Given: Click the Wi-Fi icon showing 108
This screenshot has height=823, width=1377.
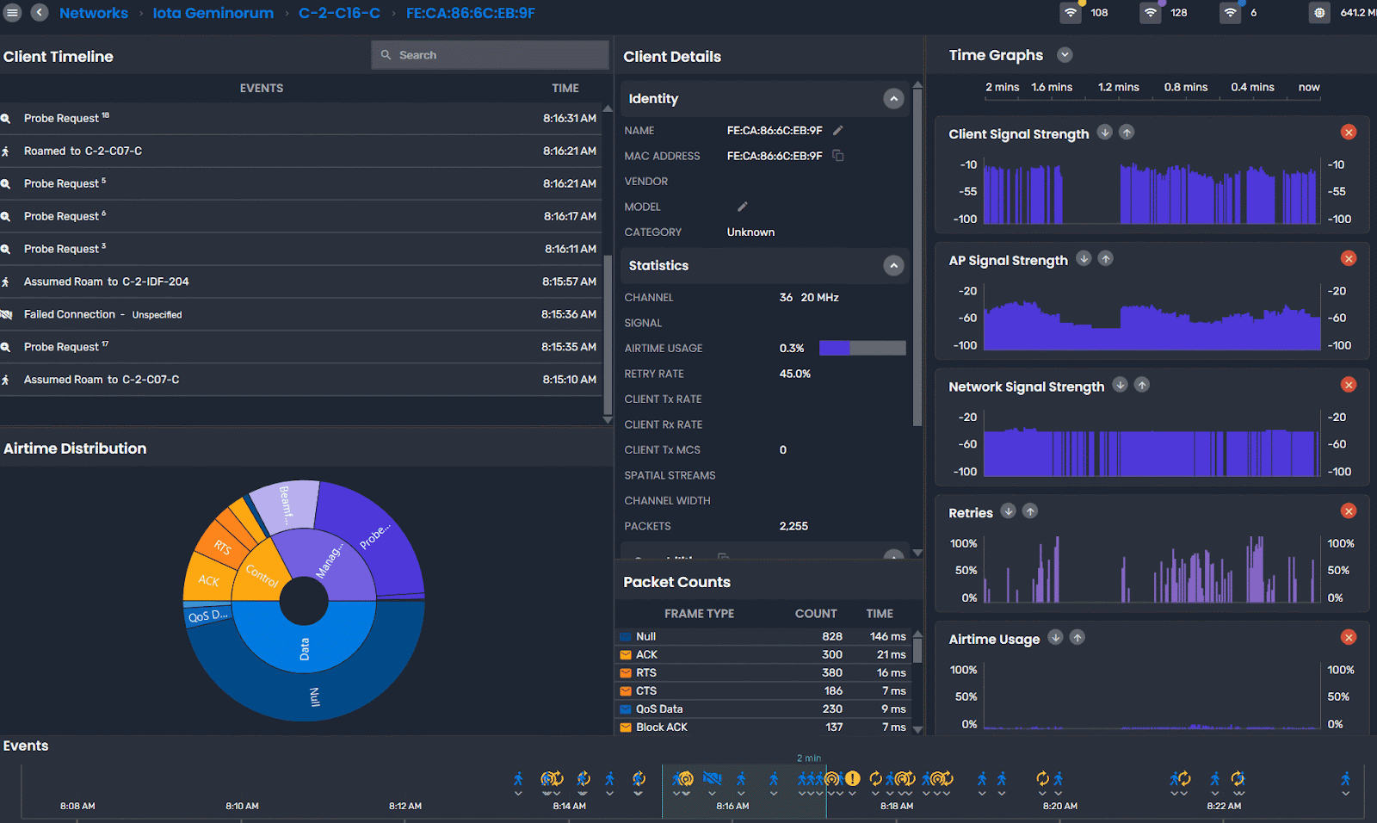Looking at the screenshot, I should (1071, 13).
